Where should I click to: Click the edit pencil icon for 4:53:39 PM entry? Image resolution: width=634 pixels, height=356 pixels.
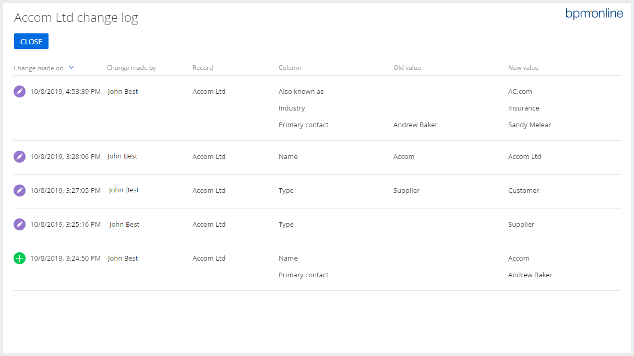point(19,91)
